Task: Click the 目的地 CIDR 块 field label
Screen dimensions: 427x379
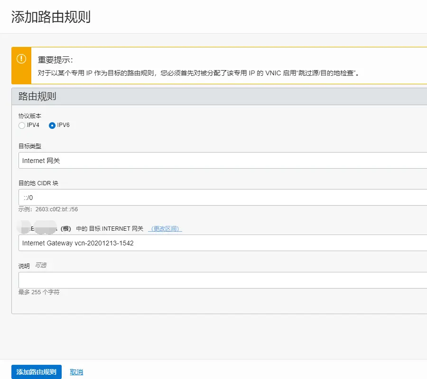Action: (x=38, y=183)
